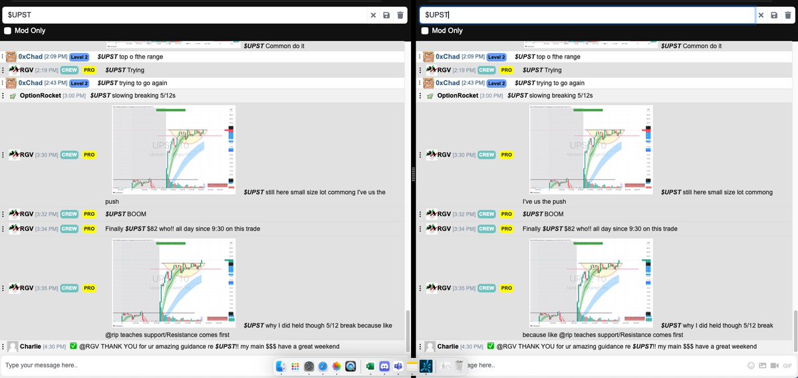Viewport: 798px width, 378px height.
Task: Click PRO badge on RGV 3:30 PM, right pane
Action: (x=506, y=155)
